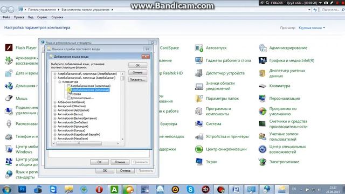Open the Файл menu
The width and height of the screenshot is (345, 194).
click(x=6, y=17)
